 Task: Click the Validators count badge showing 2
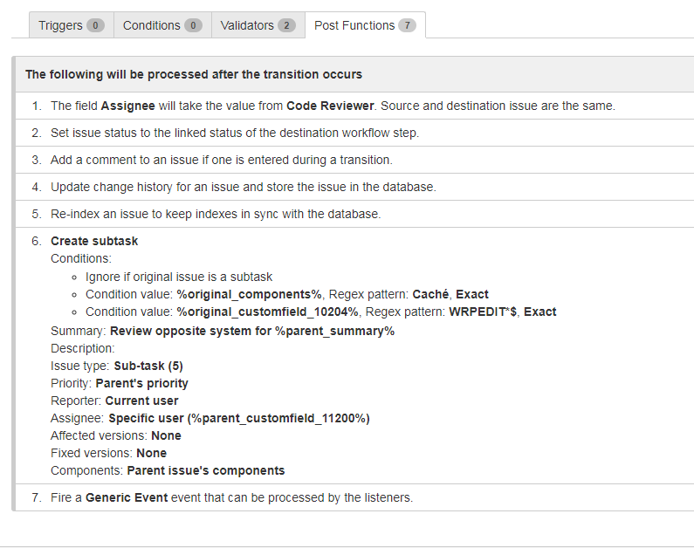tap(286, 26)
